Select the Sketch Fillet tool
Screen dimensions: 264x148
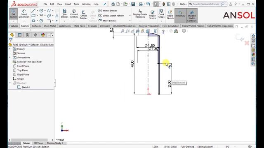click(x=49, y=21)
